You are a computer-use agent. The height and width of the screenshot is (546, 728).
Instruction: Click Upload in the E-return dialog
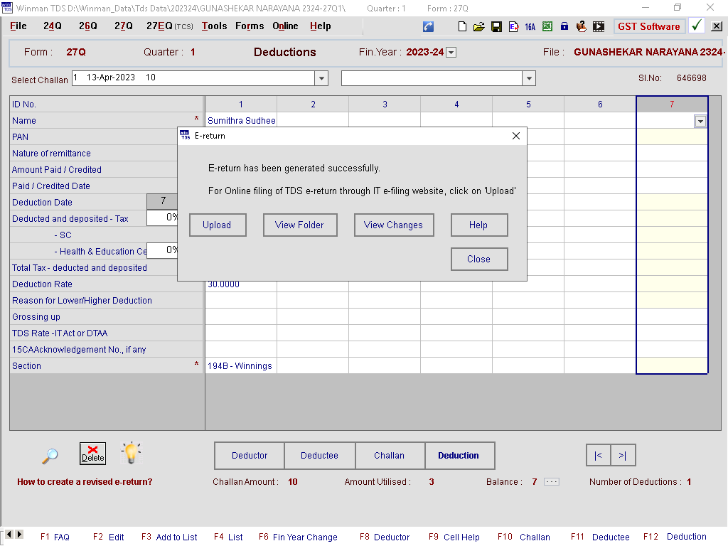coord(217,225)
